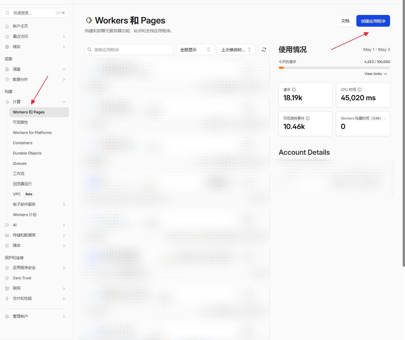Open 电子邮件服务 menu item
Image resolution: width=405 pixels, height=340 pixels.
[x=24, y=205]
